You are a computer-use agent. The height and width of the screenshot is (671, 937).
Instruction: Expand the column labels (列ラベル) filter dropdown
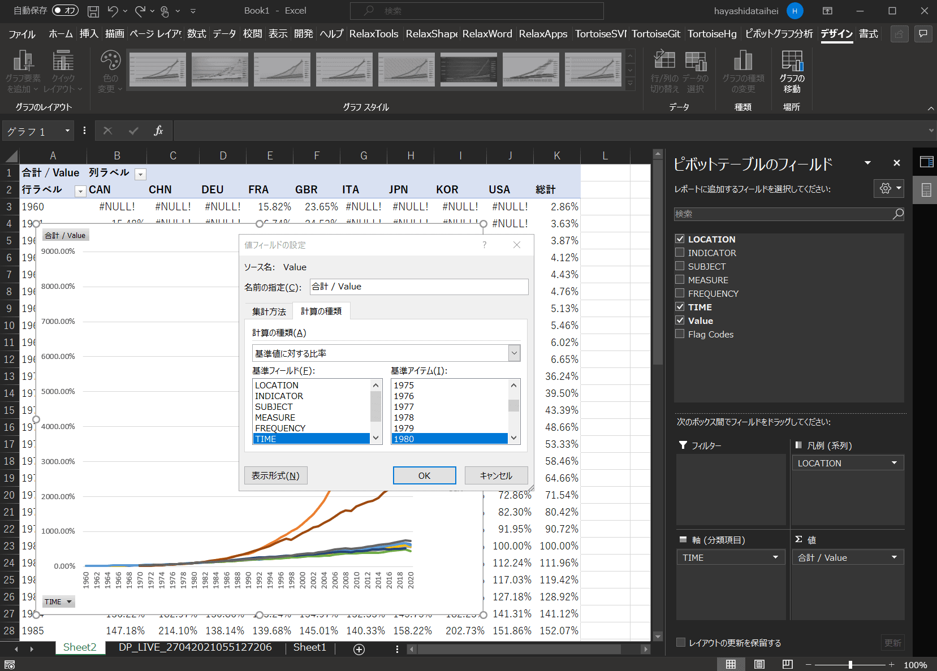click(141, 174)
